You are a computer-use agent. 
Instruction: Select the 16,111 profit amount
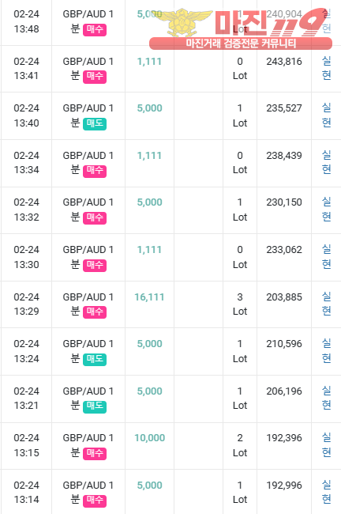coord(149,297)
